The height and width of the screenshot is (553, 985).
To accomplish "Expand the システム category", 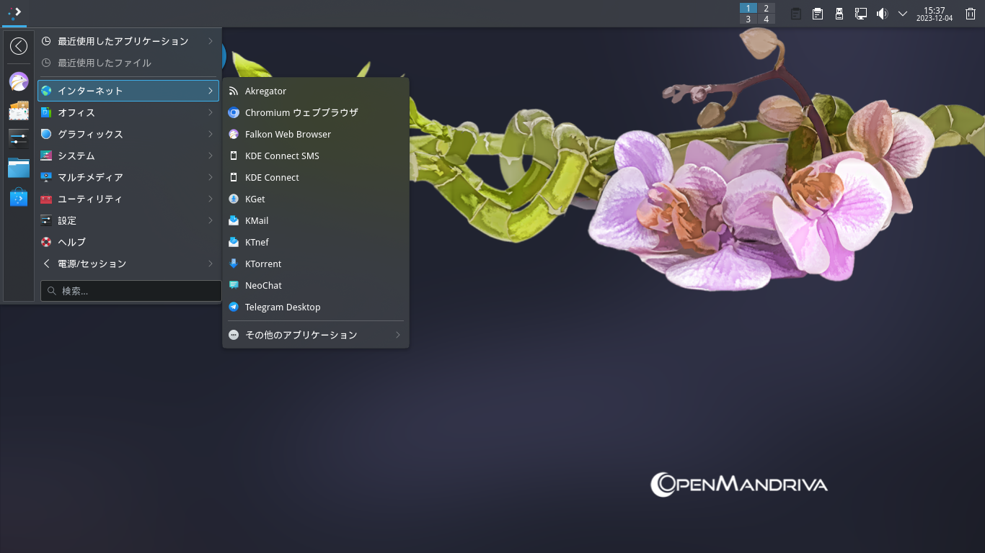I will point(128,156).
